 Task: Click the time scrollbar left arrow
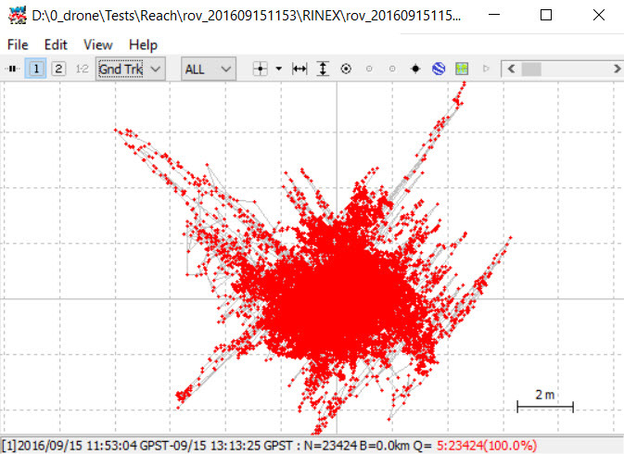[x=512, y=69]
